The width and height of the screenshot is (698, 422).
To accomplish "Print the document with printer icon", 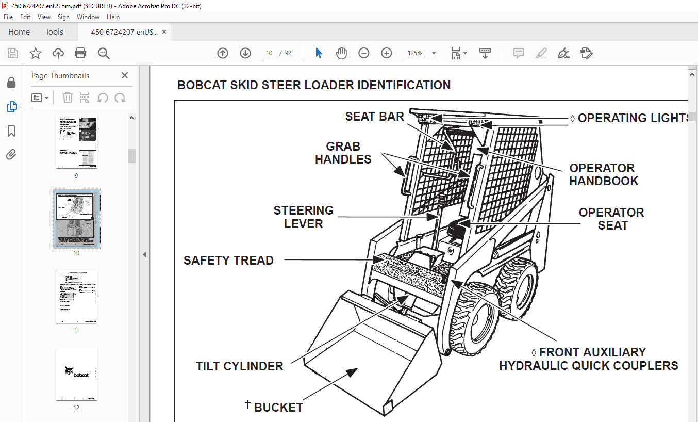I will coord(80,53).
